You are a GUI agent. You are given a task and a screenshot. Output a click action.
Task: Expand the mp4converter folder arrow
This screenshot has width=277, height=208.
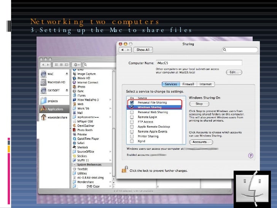click(x=110, y=117)
